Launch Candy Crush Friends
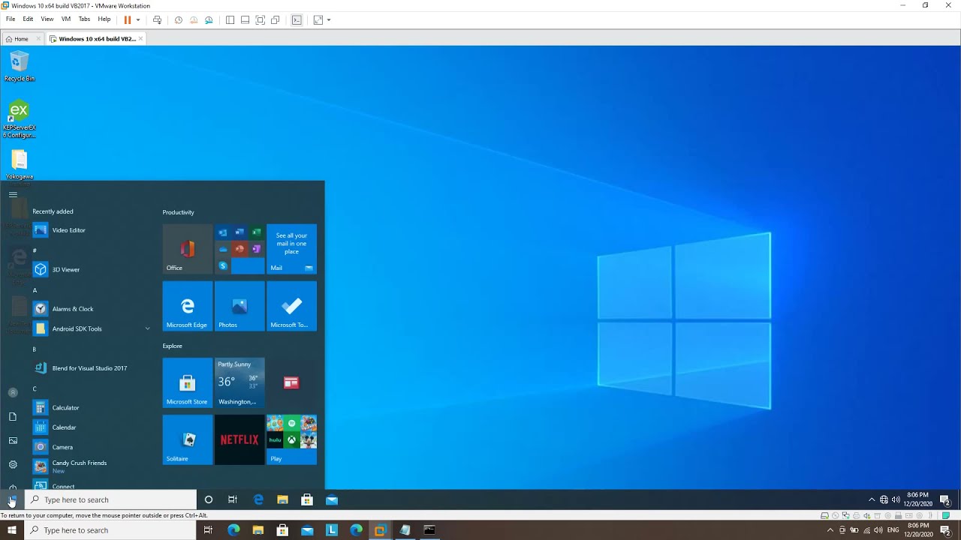The height and width of the screenshot is (540, 961). click(x=90, y=466)
